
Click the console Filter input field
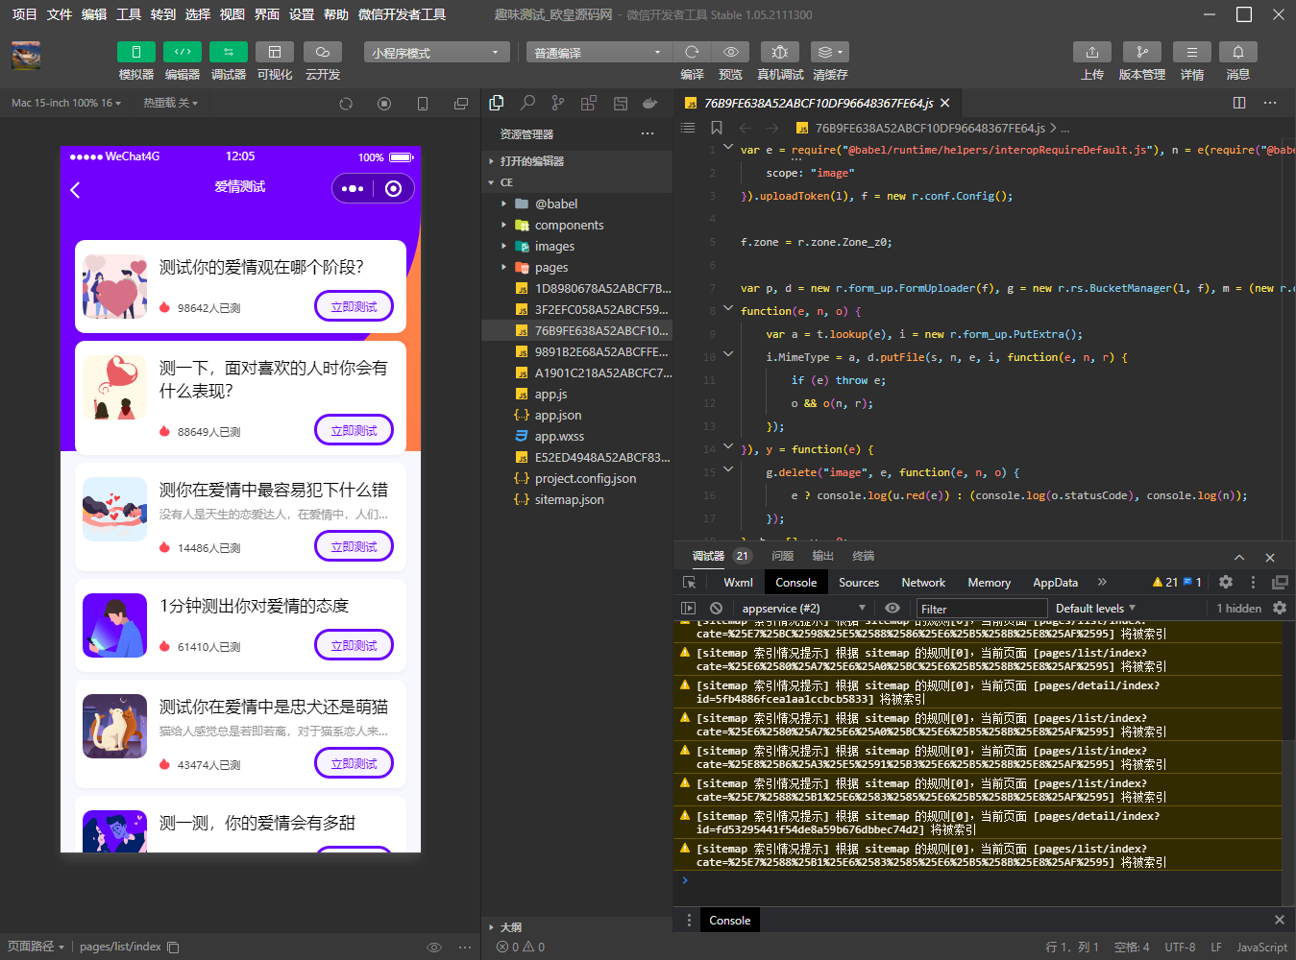click(981, 608)
